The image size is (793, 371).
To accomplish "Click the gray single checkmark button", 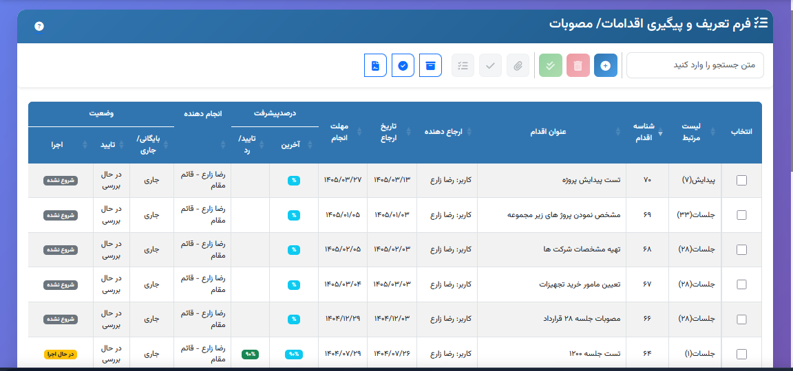I will [490, 65].
